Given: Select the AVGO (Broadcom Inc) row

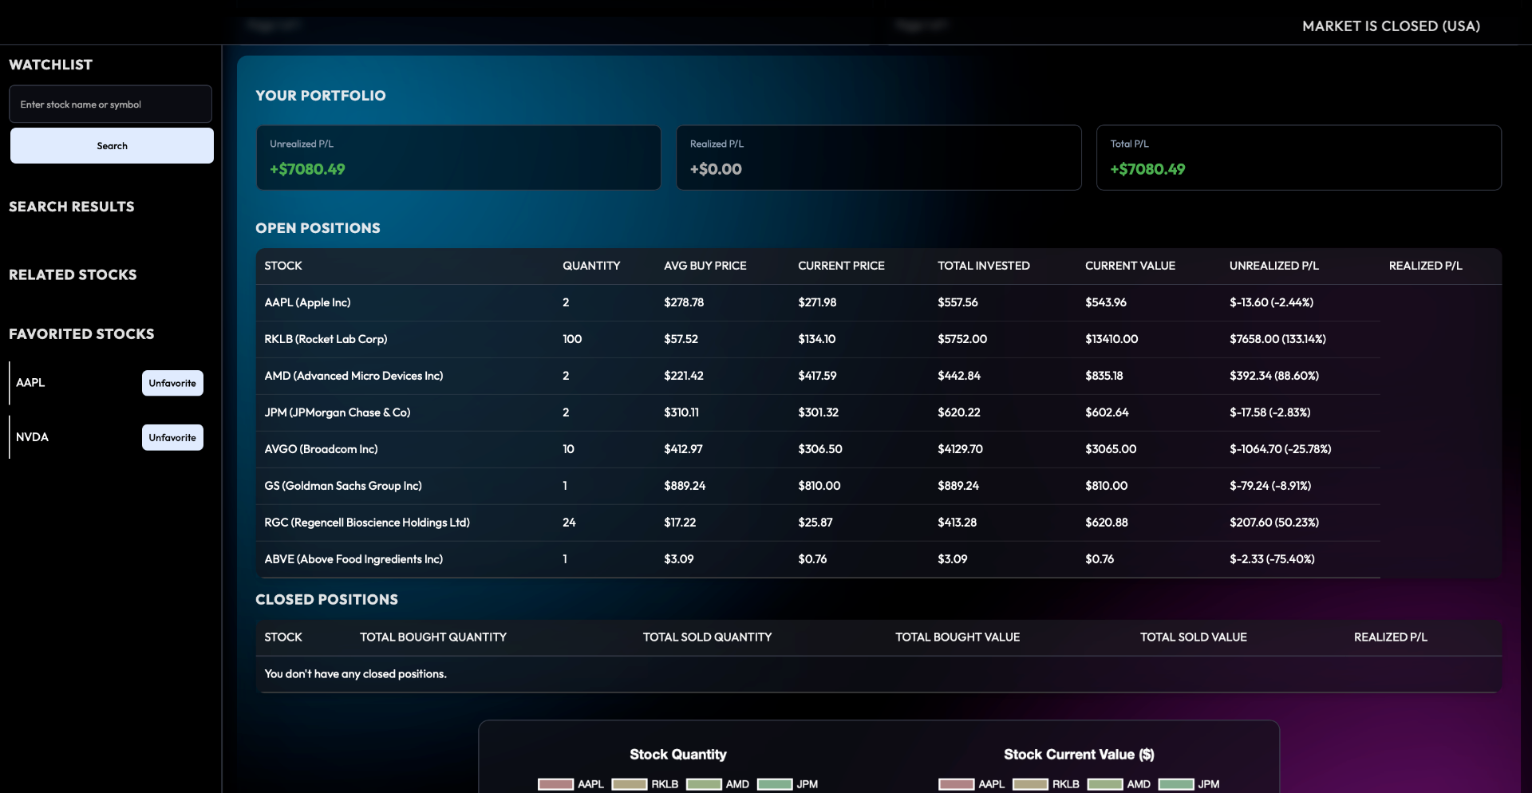Looking at the screenshot, I should [818, 449].
